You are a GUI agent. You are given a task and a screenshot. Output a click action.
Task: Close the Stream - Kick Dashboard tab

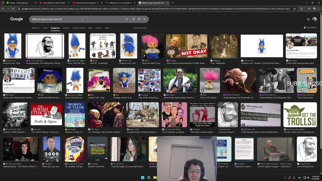(x=35, y=3)
